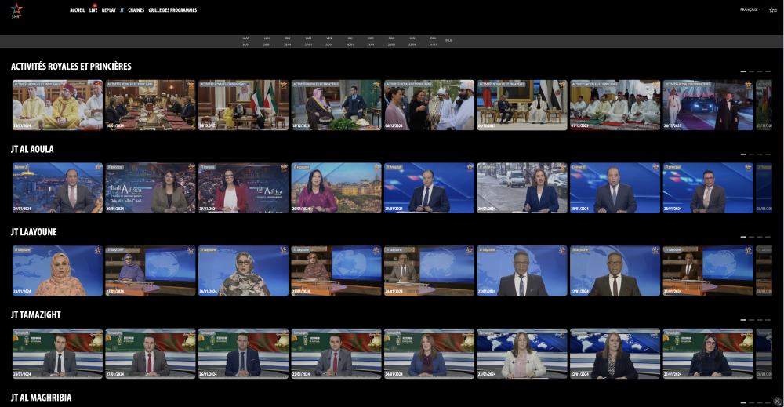This screenshot has width=784, height=407.
Task: Open the CHAINES page
Action: (x=136, y=10)
